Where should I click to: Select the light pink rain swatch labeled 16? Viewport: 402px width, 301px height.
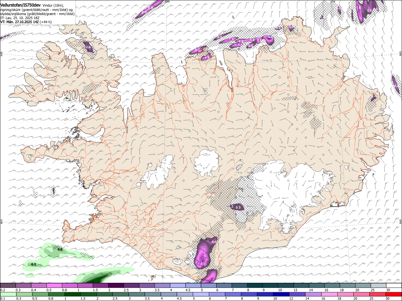point(329,294)
